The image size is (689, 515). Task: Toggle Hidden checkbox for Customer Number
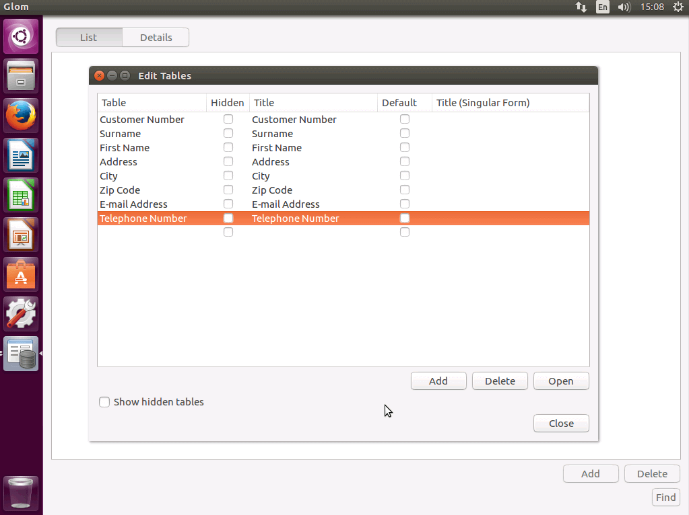228,119
